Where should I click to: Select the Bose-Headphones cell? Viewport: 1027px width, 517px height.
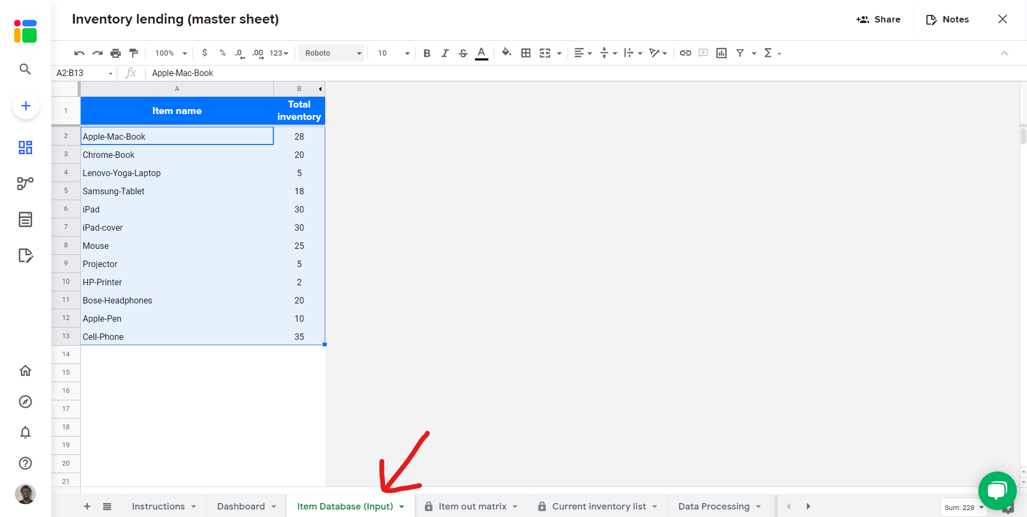point(177,300)
